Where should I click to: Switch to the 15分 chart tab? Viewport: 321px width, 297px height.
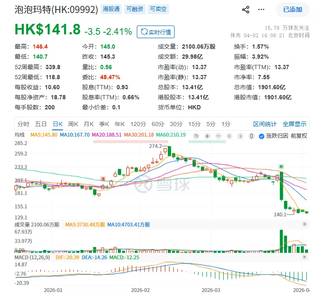(x=194, y=124)
